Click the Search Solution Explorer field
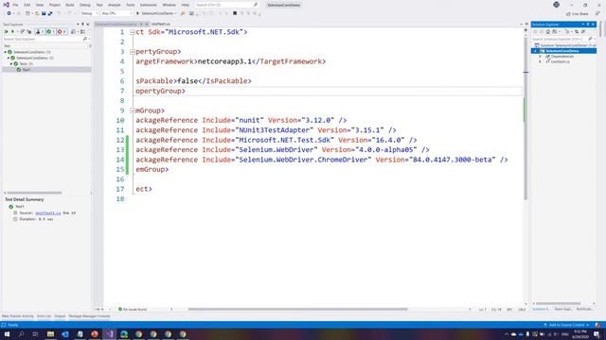The height and width of the screenshot is (340, 606). [x=562, y=39]
